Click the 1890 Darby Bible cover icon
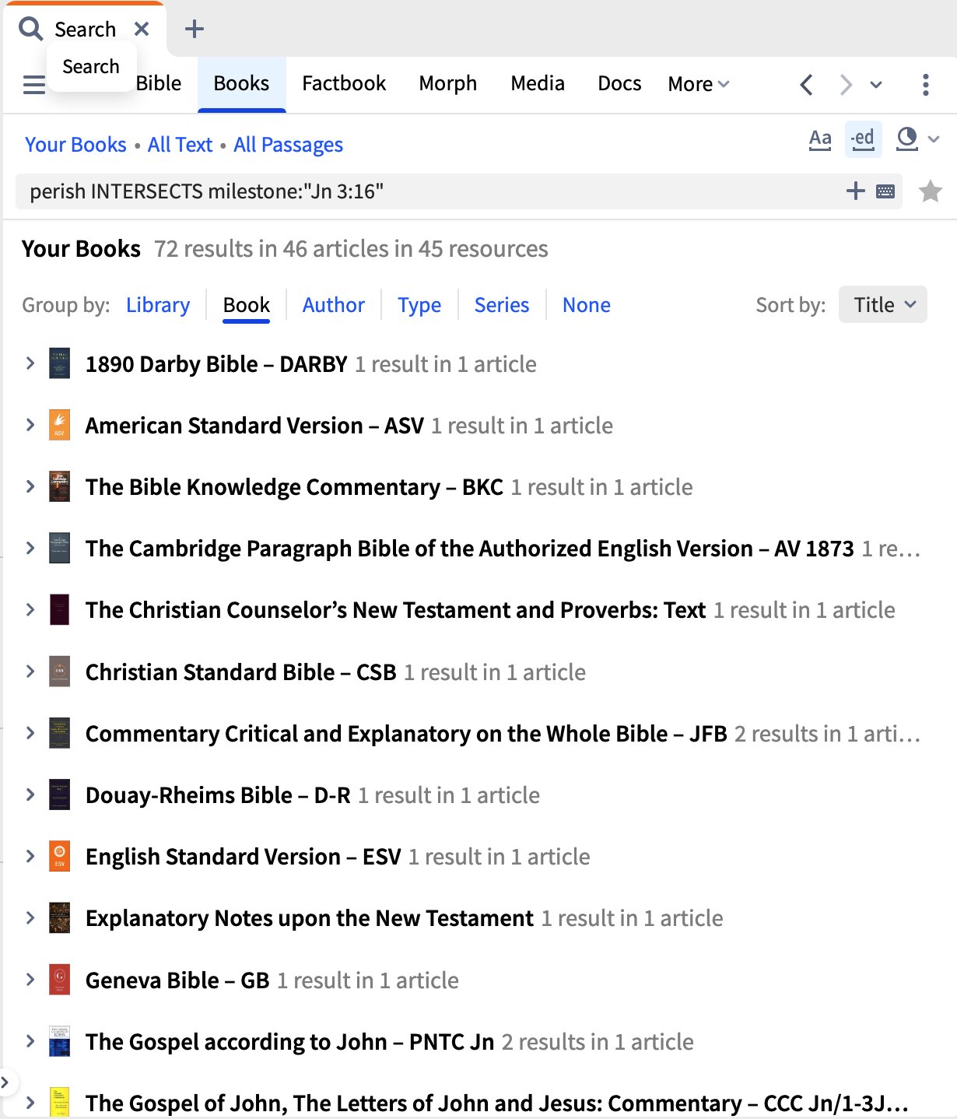Screen dimensions: 957x1119 point(59,363)
